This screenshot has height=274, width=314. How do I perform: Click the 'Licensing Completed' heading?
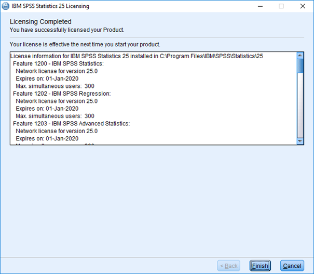tap(40, 21)
